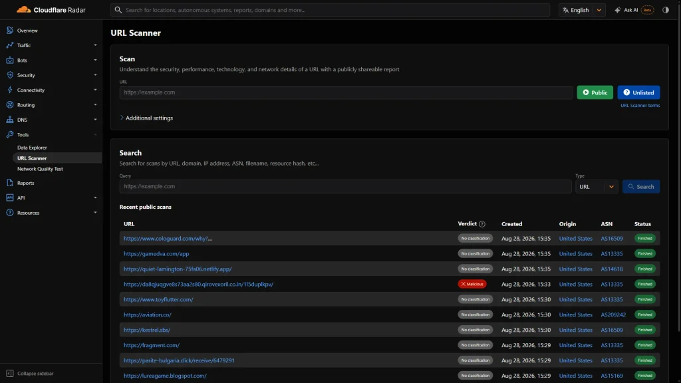Open the kestrel.sbs scan result
This screenshot has height=383, width=681.
[147, 330]
